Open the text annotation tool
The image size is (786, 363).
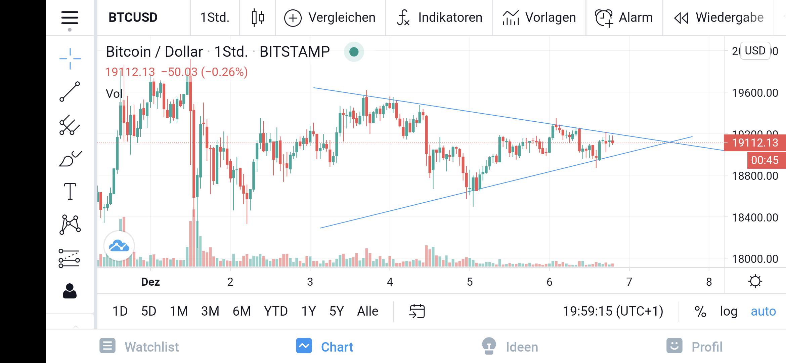tap(70, 192)
